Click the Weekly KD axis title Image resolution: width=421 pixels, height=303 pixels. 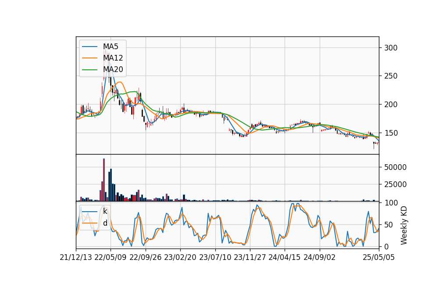click(404, 225)
